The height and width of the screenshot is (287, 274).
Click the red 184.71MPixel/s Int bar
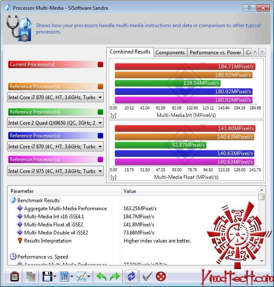pos(185,67)
